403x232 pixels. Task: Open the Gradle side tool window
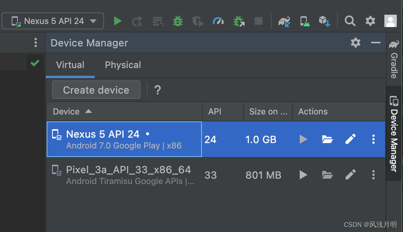(x=394, y=60)
